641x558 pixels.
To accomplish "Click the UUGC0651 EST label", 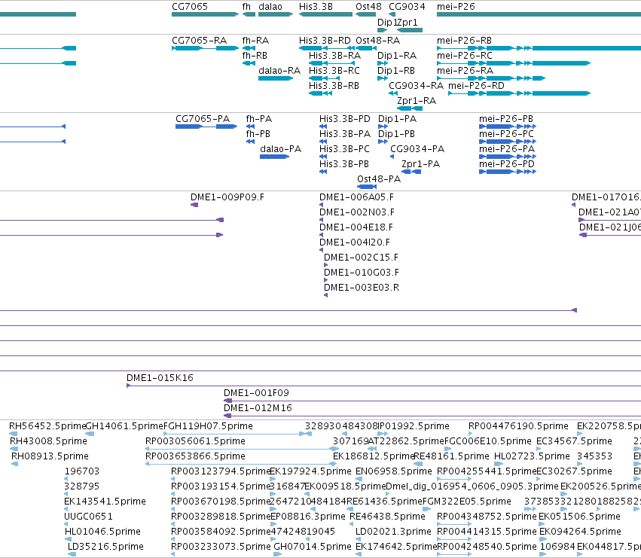I will [x=88, y=517].
